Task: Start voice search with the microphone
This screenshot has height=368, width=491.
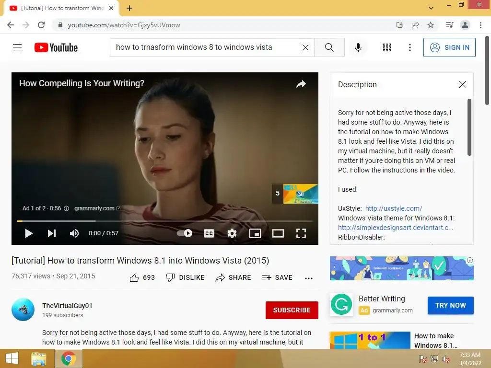Action: click(358, 47)
